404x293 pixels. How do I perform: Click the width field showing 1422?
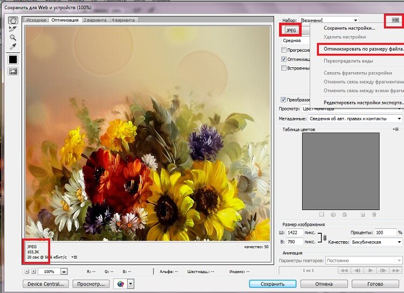(x=295, y=233)
